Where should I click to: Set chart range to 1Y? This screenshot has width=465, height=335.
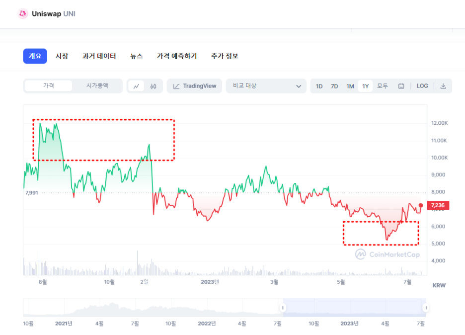365,86
